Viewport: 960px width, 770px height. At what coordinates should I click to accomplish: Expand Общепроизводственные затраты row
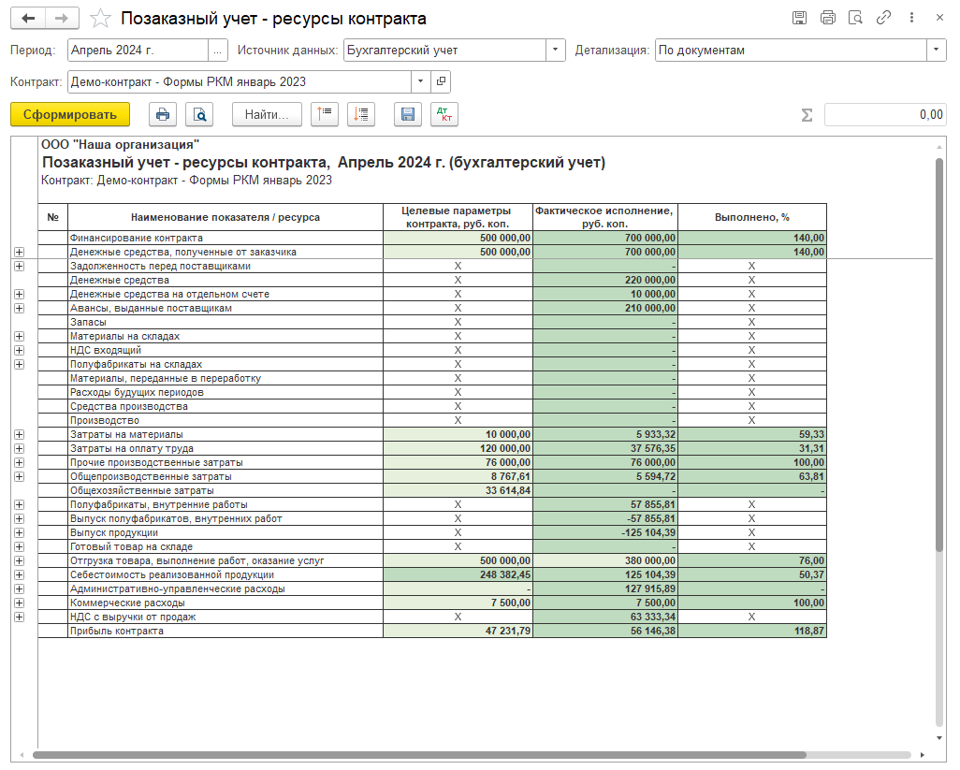19,477
